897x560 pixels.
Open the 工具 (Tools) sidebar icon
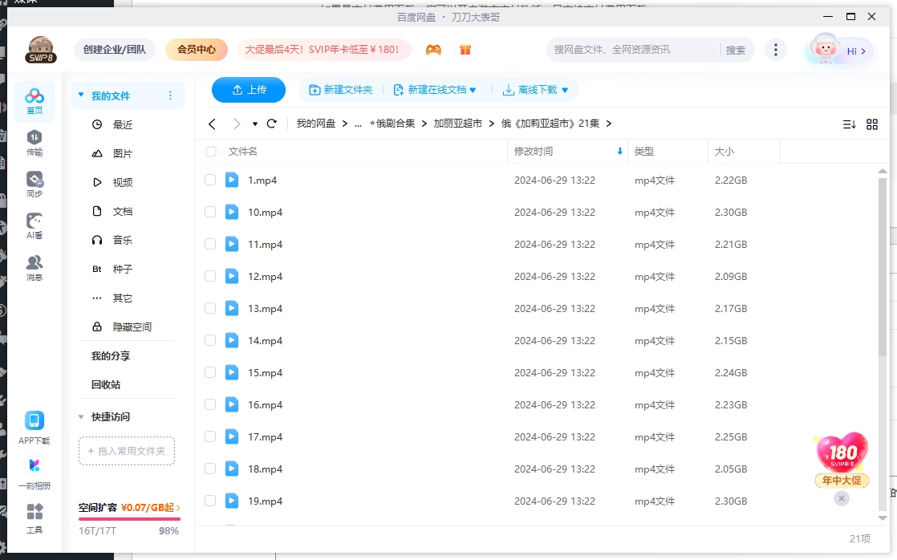pos(34,516)
